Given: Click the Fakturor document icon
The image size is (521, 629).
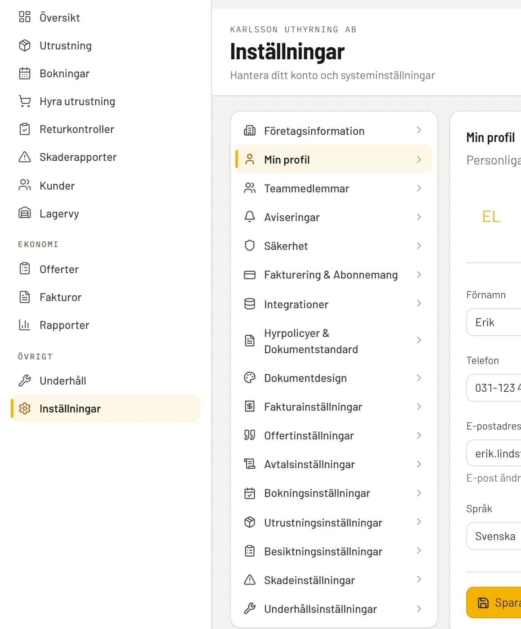Looking at the screenshot, I should click(x=25, y=297).
